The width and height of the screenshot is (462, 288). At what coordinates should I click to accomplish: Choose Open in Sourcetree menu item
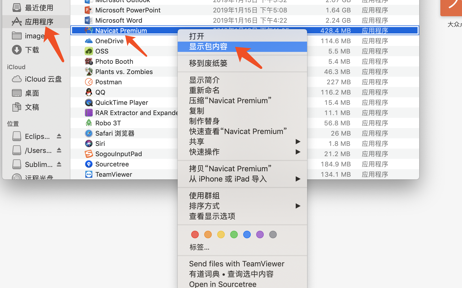coord(242,284)
